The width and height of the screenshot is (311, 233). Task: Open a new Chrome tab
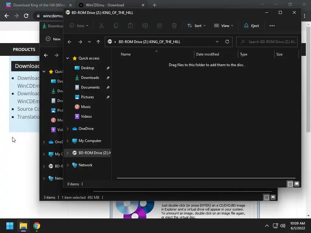click(x=155, y=5)
